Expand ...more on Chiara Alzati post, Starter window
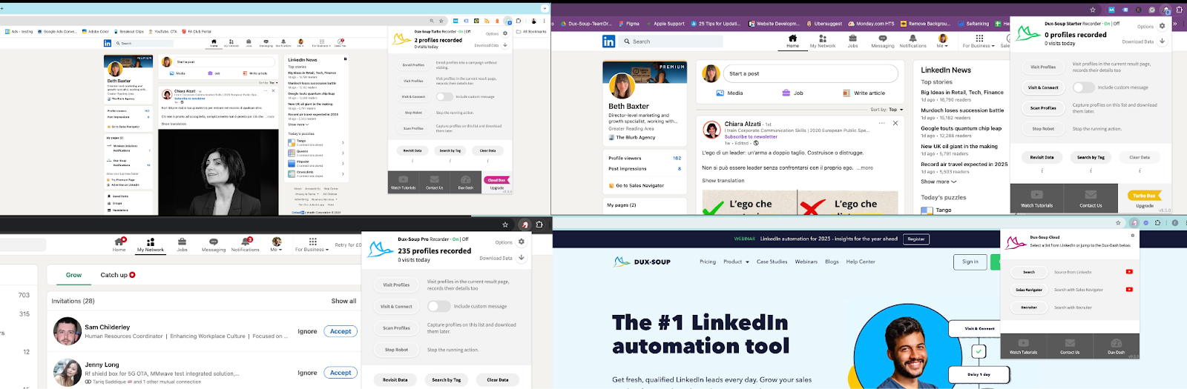Image resolution: width=1187 pixels, height=389 pixels. coord(864,168)
